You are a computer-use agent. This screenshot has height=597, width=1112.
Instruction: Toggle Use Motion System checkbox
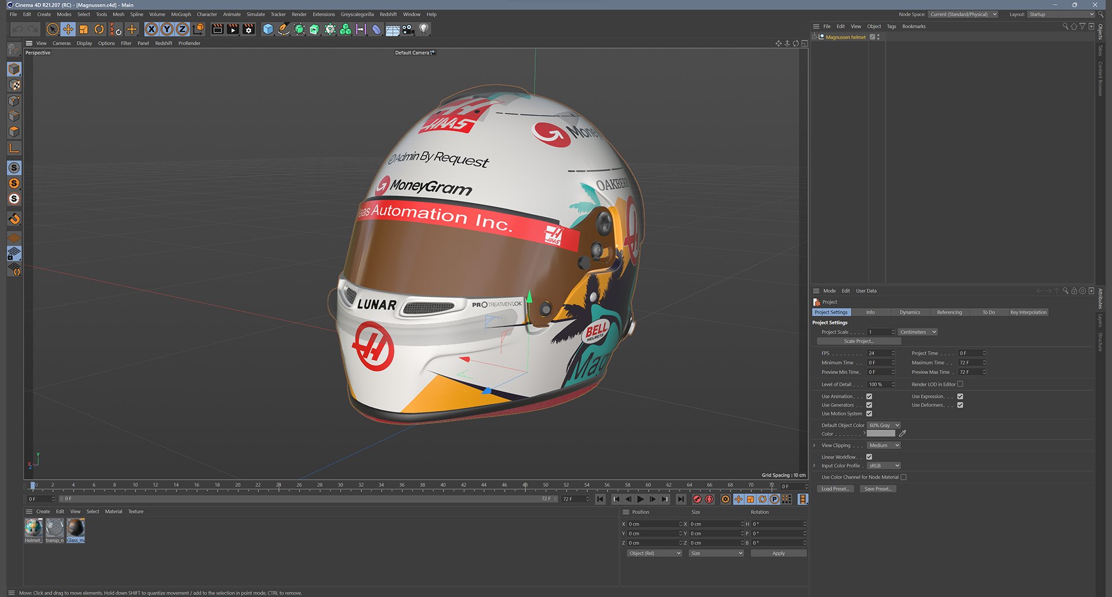pyautogui.click(x=869, y=414)
